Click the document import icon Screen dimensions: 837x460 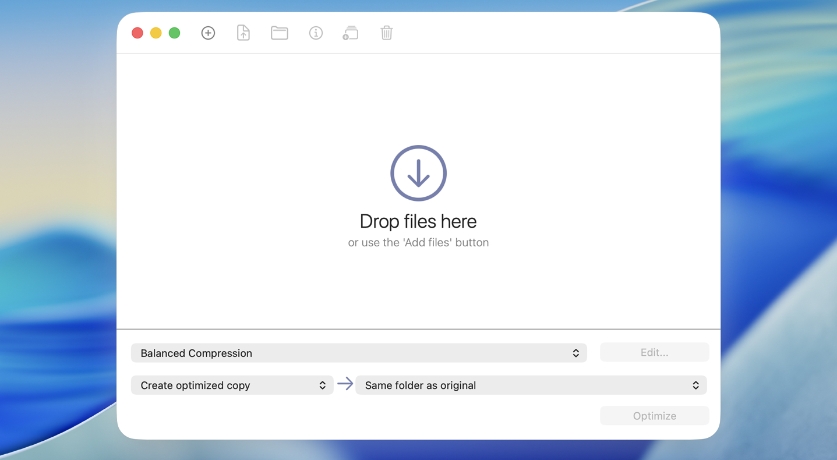[x=243, y=33]
